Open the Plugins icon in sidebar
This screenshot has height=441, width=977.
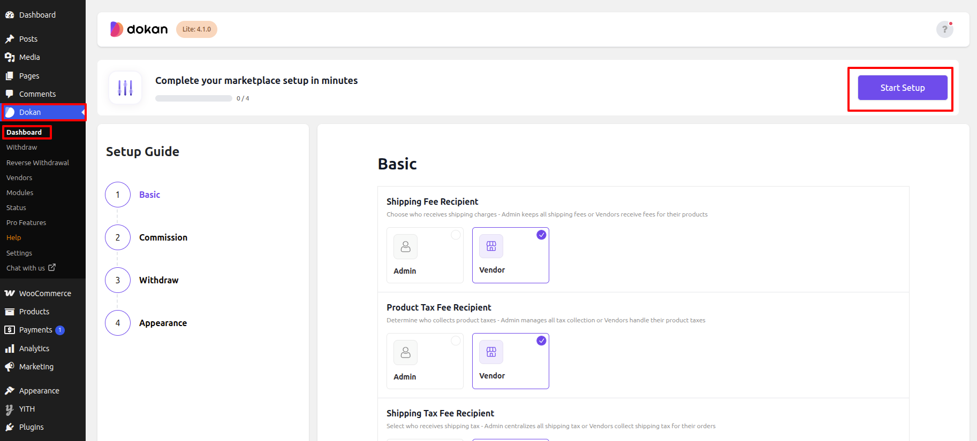coord(10,427)
